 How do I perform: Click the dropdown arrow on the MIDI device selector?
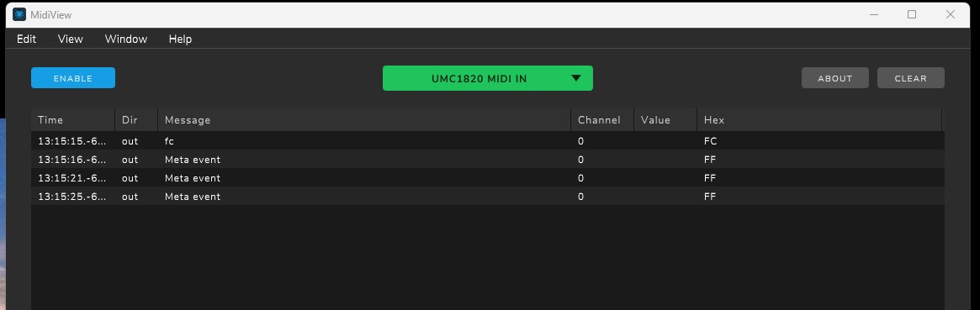click(x=576, y=78)
